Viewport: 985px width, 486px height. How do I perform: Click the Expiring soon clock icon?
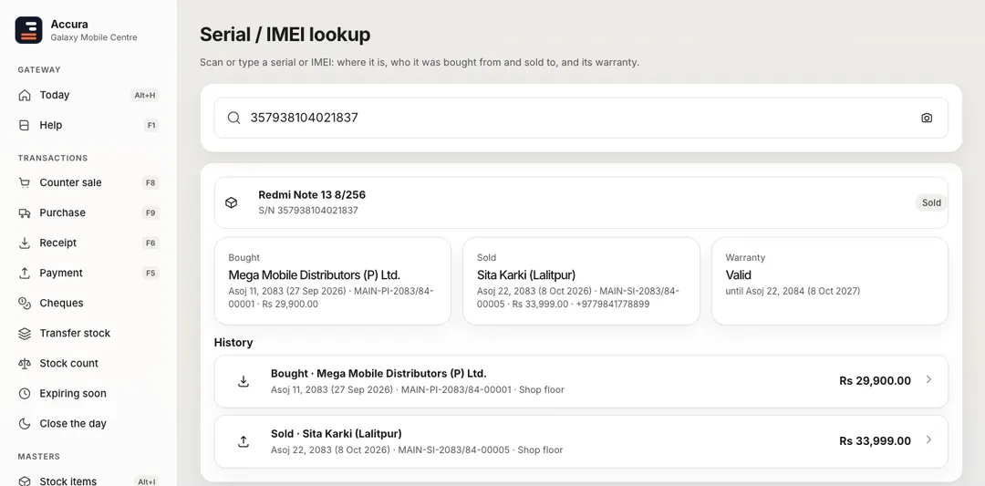pos(25,394)
